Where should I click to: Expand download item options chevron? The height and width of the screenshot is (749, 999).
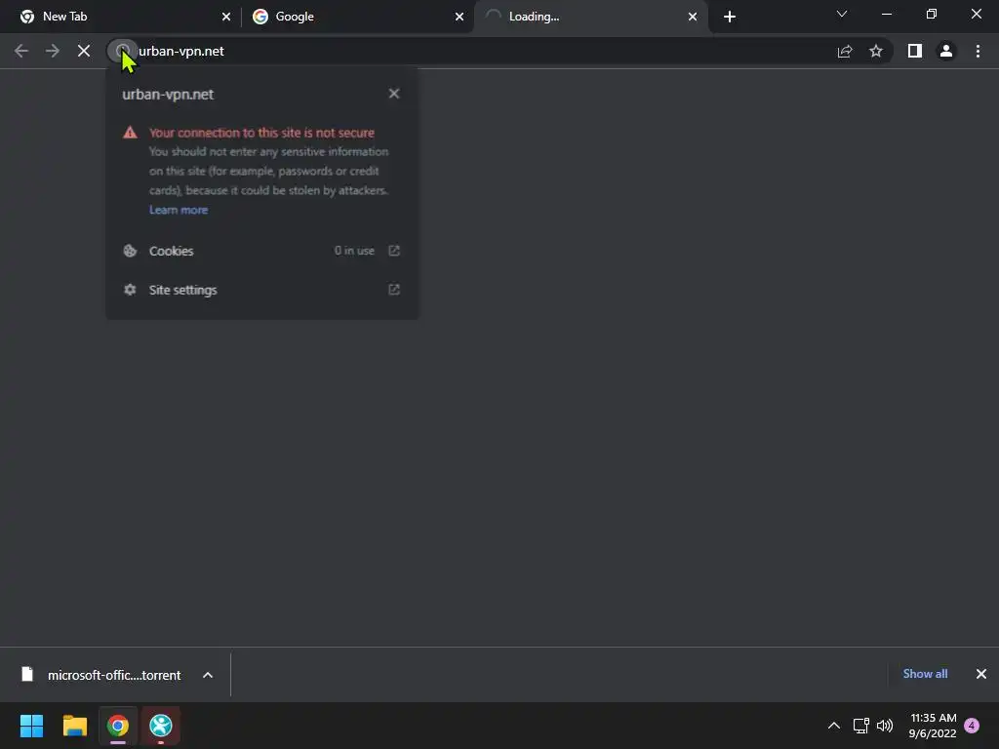[x=208, y=675]
